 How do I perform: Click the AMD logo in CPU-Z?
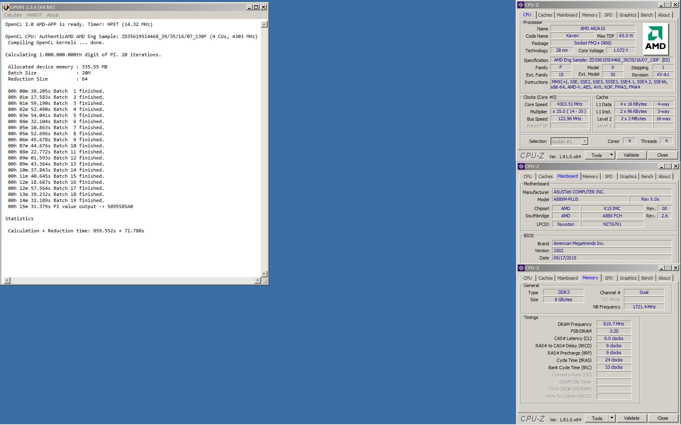(655, 39)
